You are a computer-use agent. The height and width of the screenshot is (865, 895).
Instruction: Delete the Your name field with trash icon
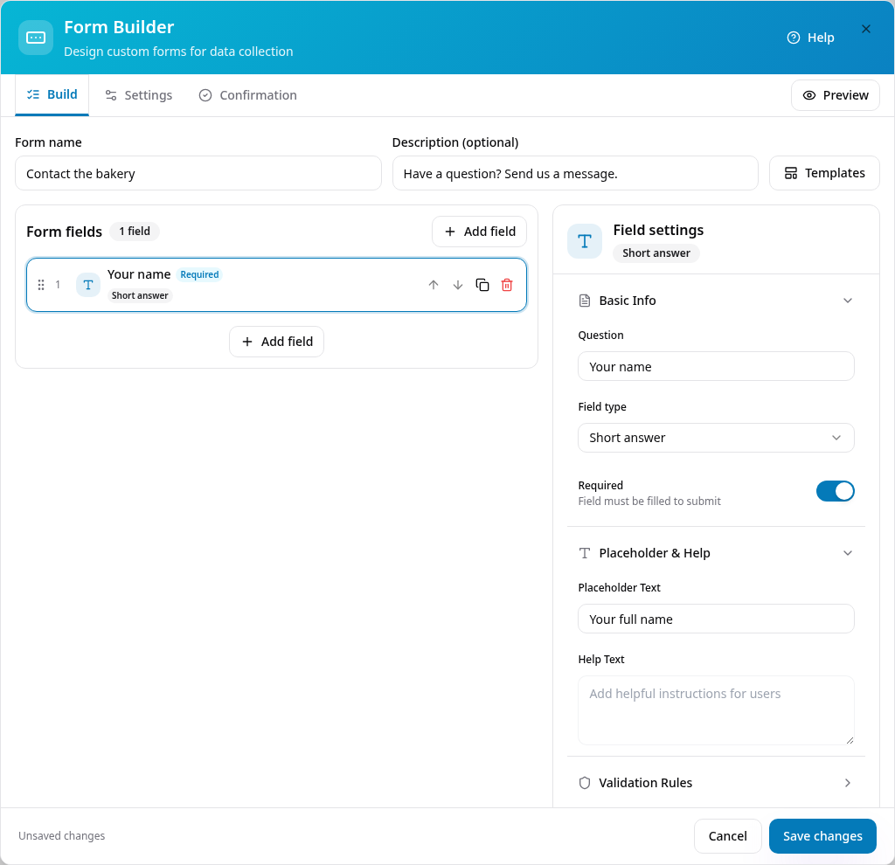coord(507,285)
